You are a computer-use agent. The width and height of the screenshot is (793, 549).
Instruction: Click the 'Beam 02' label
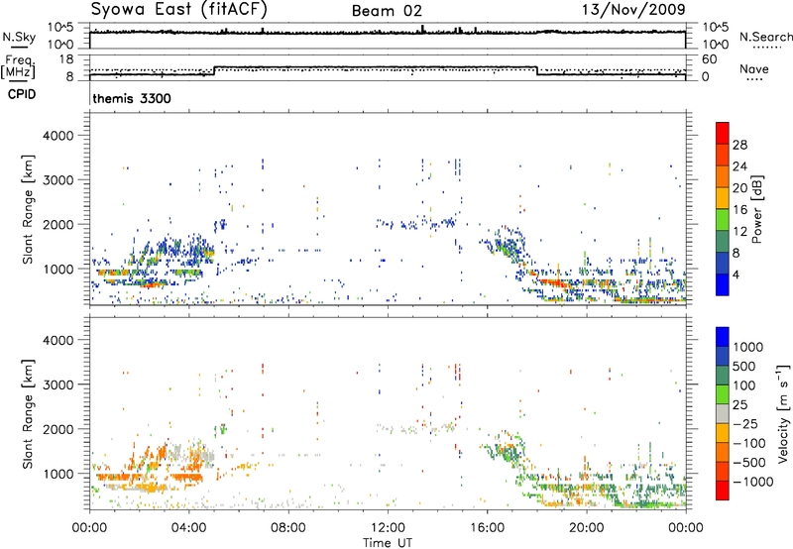tap(387, 11)
